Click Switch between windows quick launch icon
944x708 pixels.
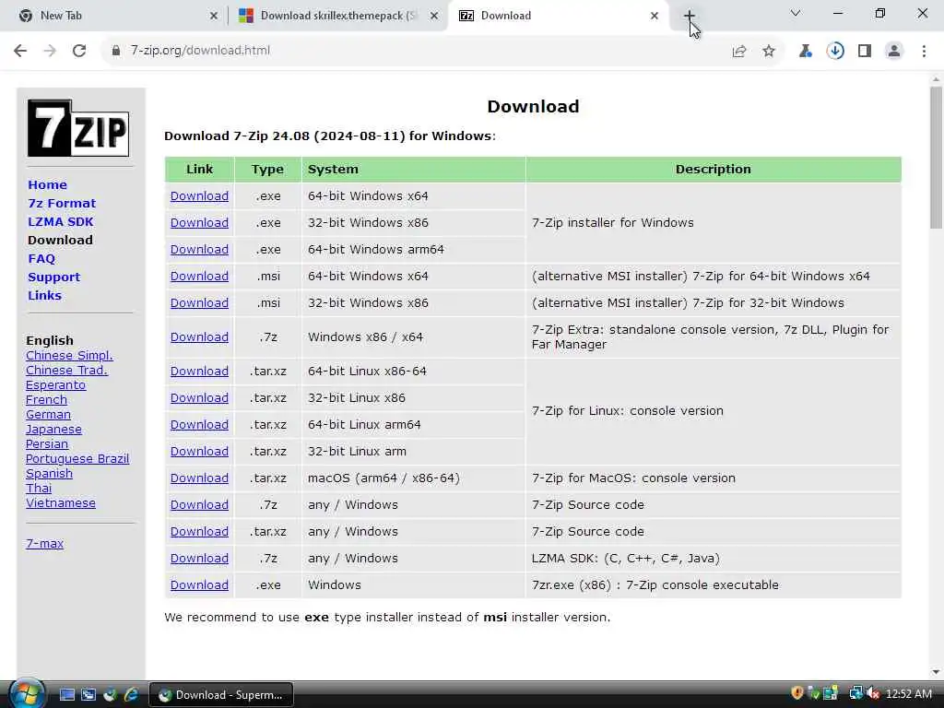point(88,695)
